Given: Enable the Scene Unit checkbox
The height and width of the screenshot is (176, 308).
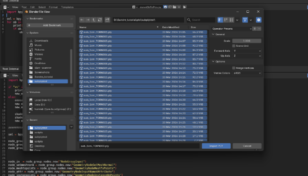Looking at the screenshot, I should pyautogui.click(x=234, y=46).
